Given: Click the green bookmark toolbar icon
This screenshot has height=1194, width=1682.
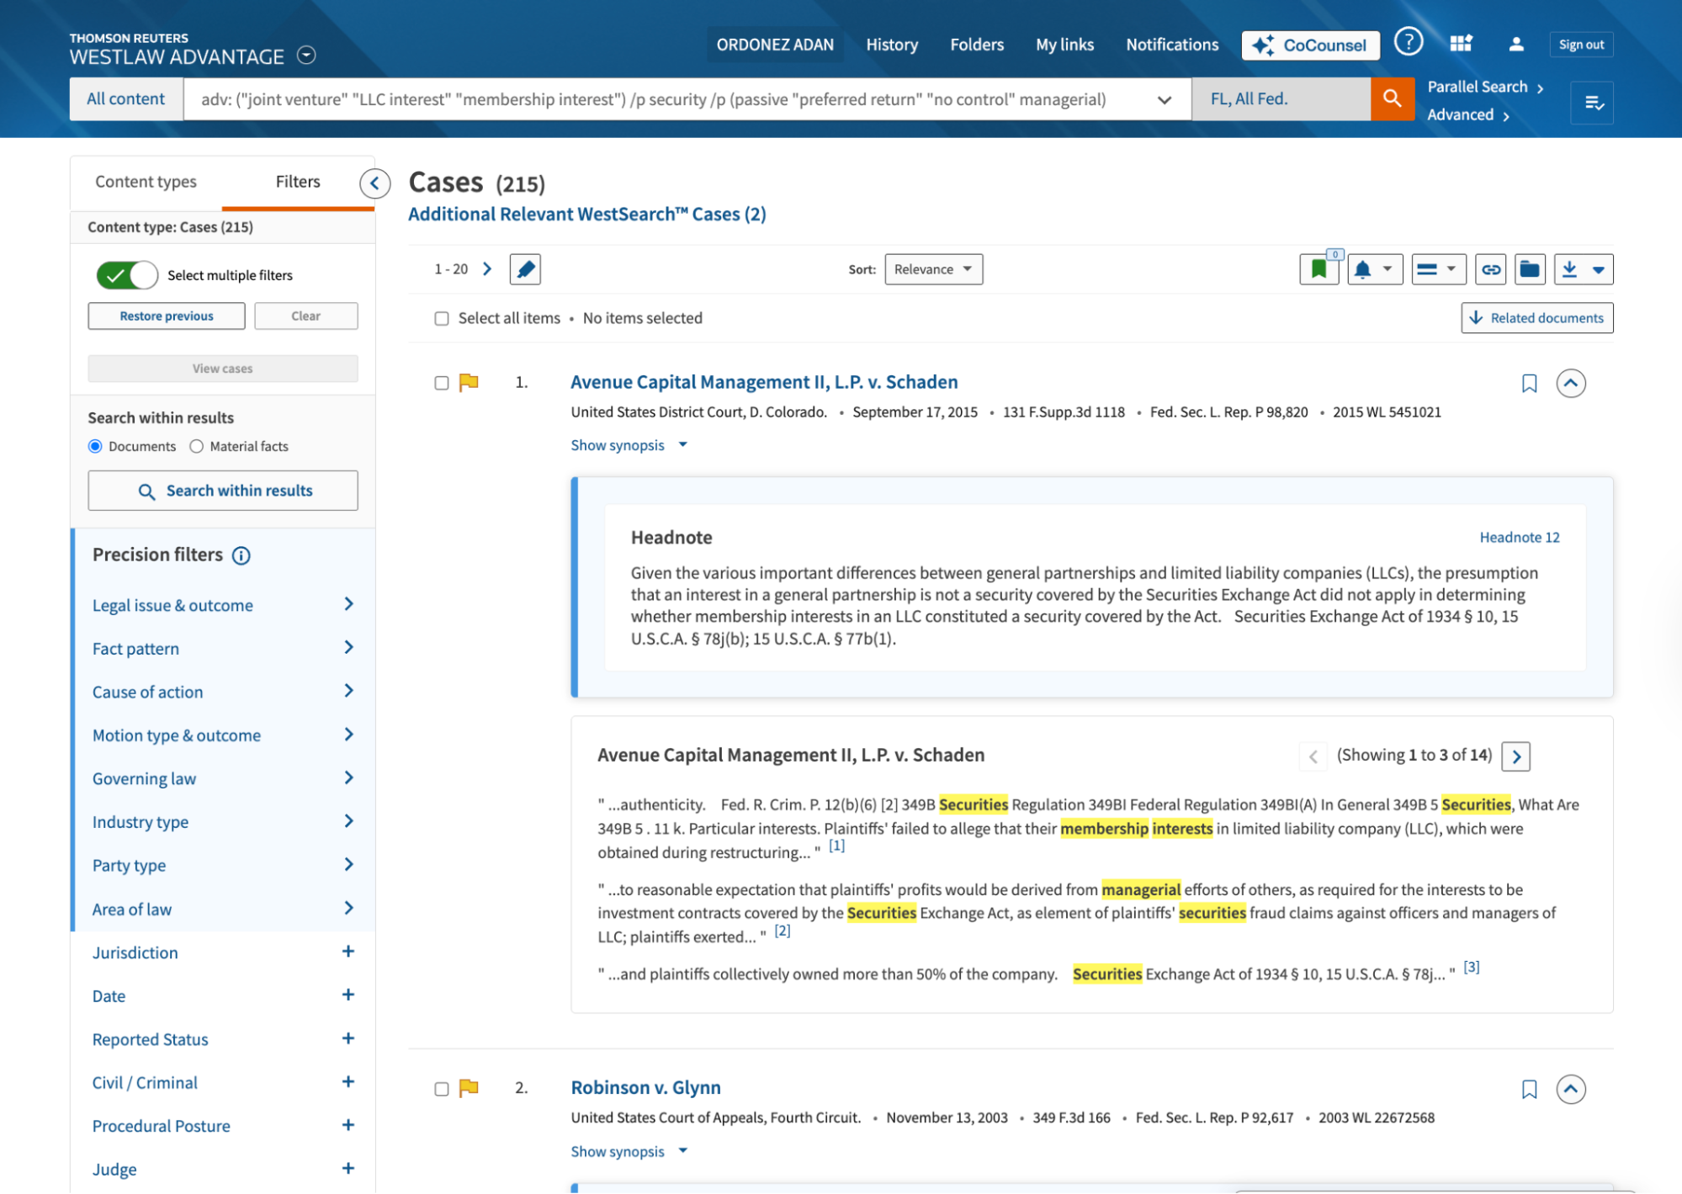Looking at the screenshot, I should [1319, 269].
